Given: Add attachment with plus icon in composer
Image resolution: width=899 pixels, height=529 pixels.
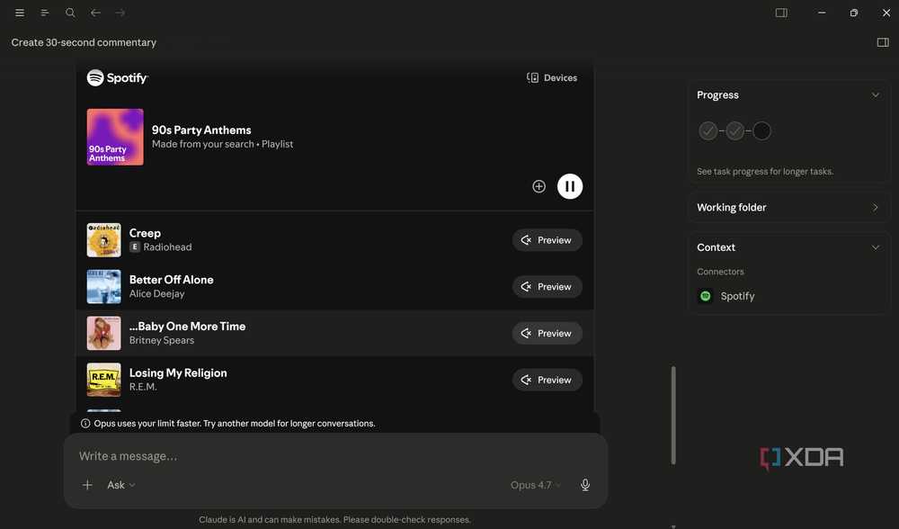Looking at the screenshot, I should point(87,485).
